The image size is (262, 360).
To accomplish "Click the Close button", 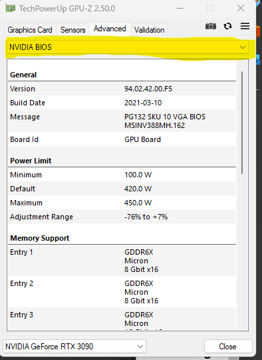I will 228,346.
